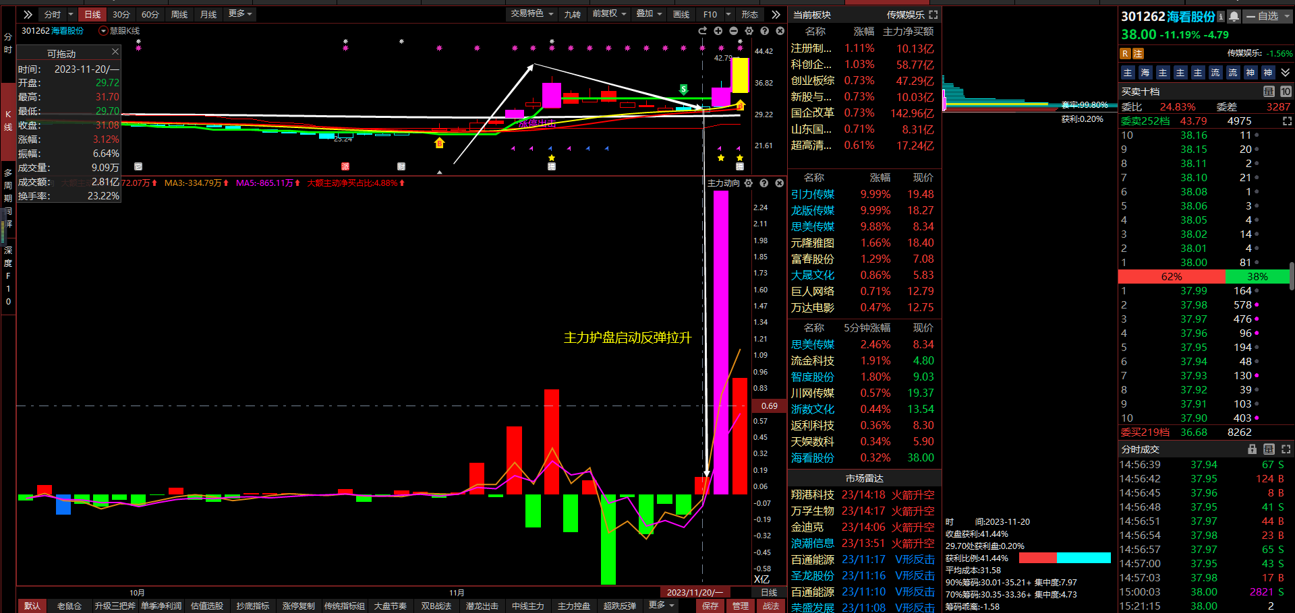Open 翔港科技 market radar entry

[812, 494]
